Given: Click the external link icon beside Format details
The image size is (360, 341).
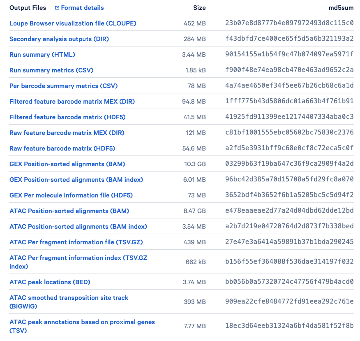Looking at the screenshot, I should (57, 8).
